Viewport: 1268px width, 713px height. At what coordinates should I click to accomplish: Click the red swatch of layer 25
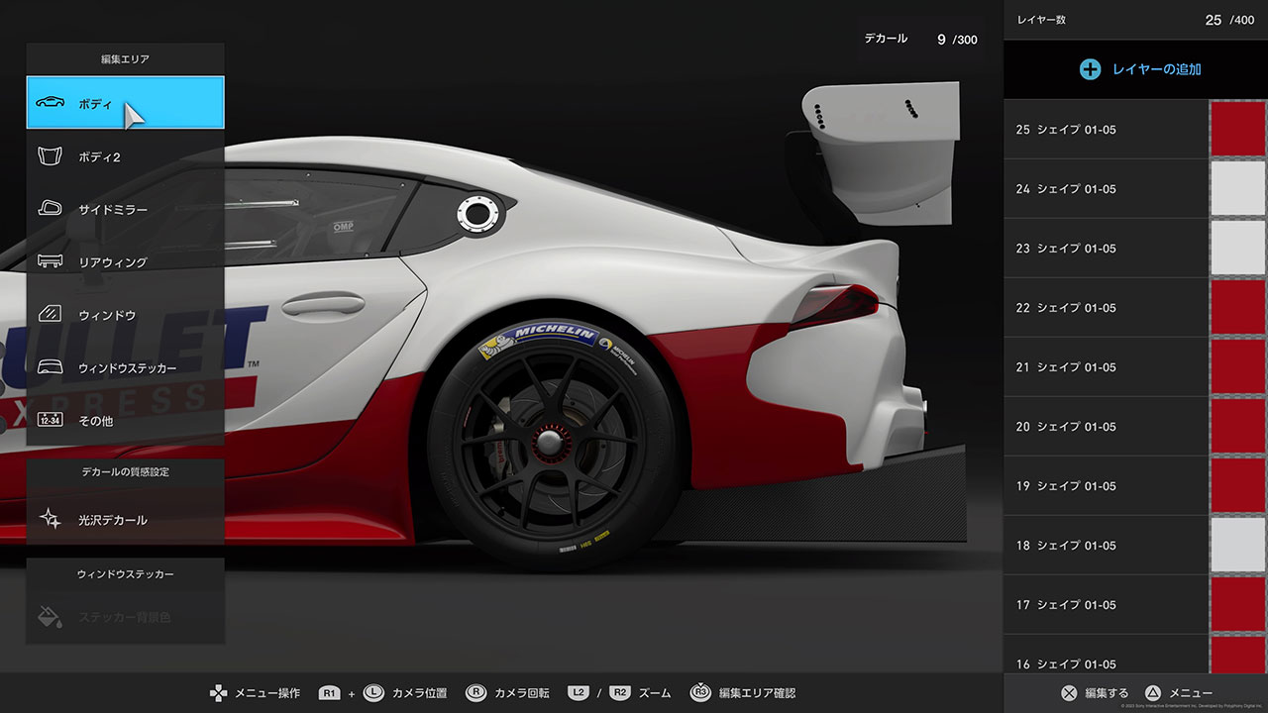(x=1238, y=129)
